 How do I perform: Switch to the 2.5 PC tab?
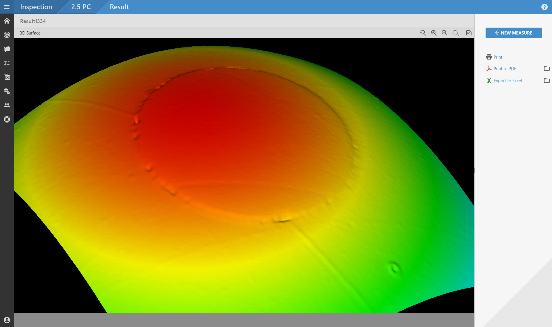point(81,7)
